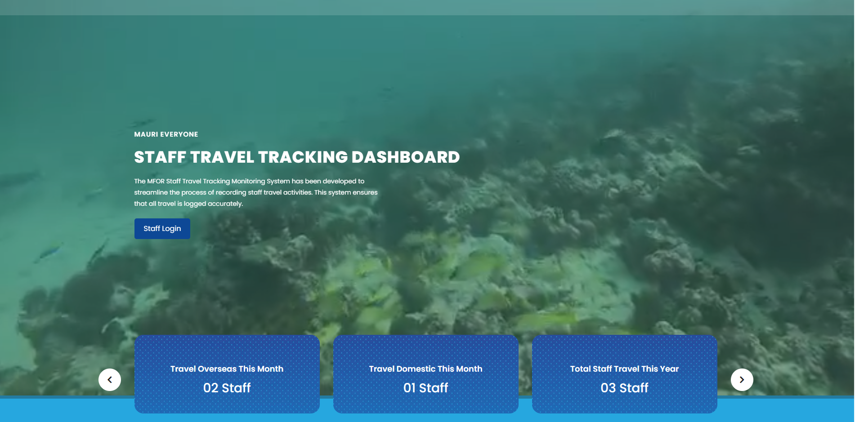Select the Total Staff Travel This Year card
The width and height of the screenshot is (855, 422).
pyautogui.click(x=624, y=374)
